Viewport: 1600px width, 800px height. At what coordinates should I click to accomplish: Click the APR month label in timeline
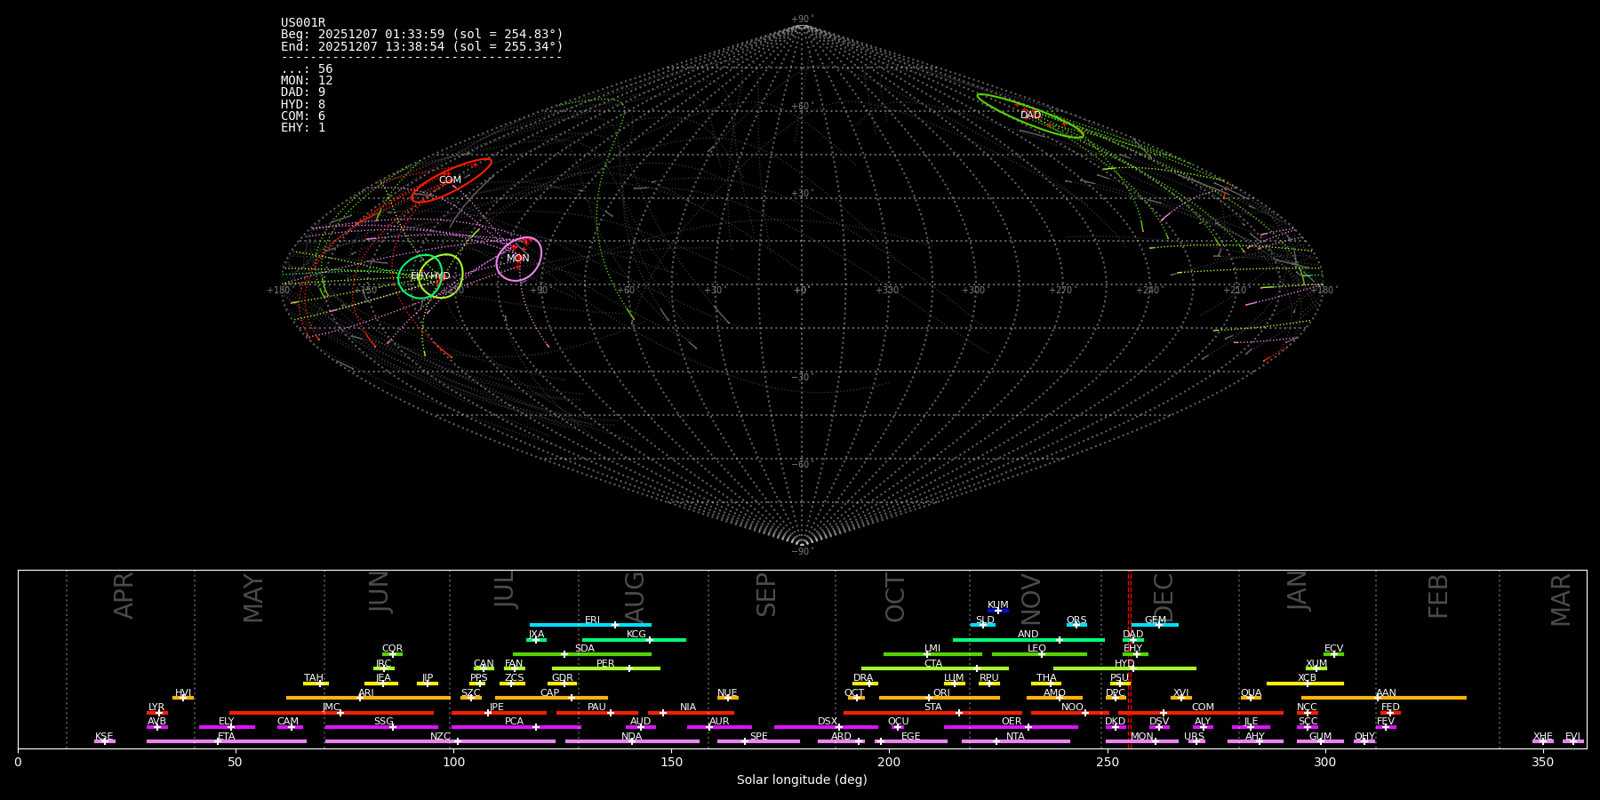pyautogui.click(x=124, y=596)
